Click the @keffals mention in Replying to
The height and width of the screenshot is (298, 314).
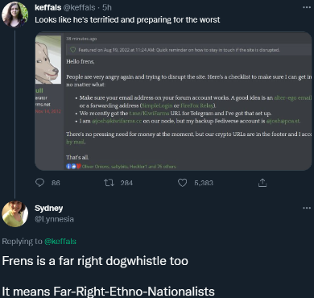(60, 242)
